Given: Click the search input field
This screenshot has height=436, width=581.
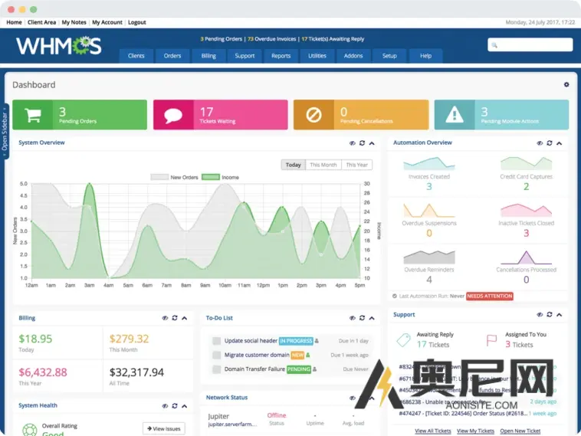Looking at the screenshot, I should point(530,44).
